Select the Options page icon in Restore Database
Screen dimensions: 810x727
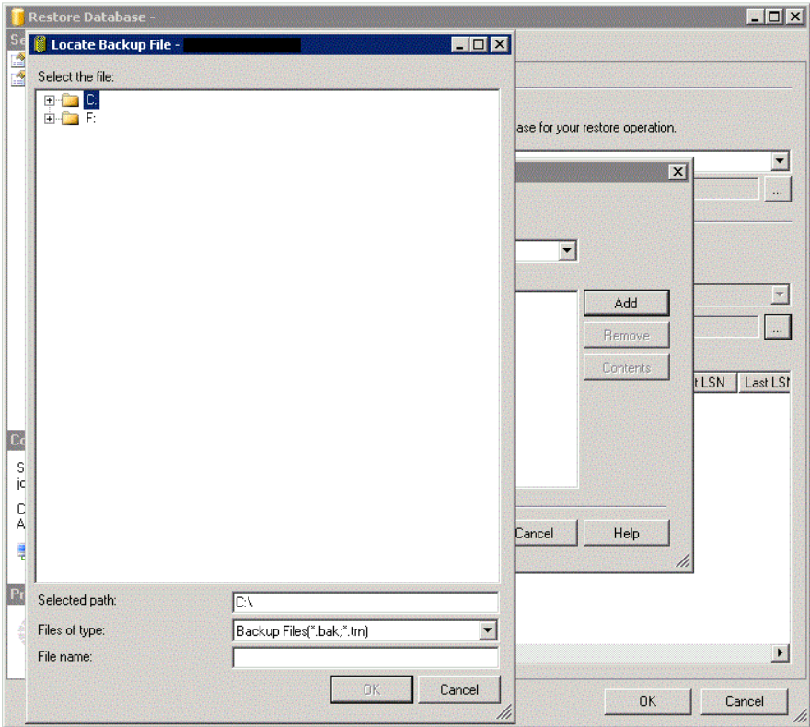(18, 78)
